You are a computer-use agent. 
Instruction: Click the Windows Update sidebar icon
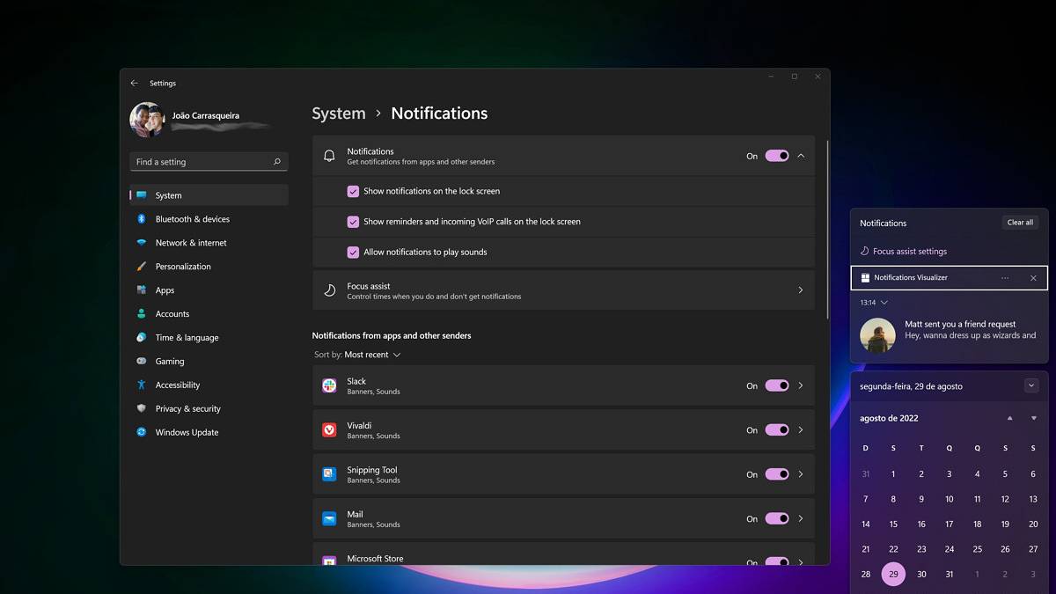click(141, 432)
